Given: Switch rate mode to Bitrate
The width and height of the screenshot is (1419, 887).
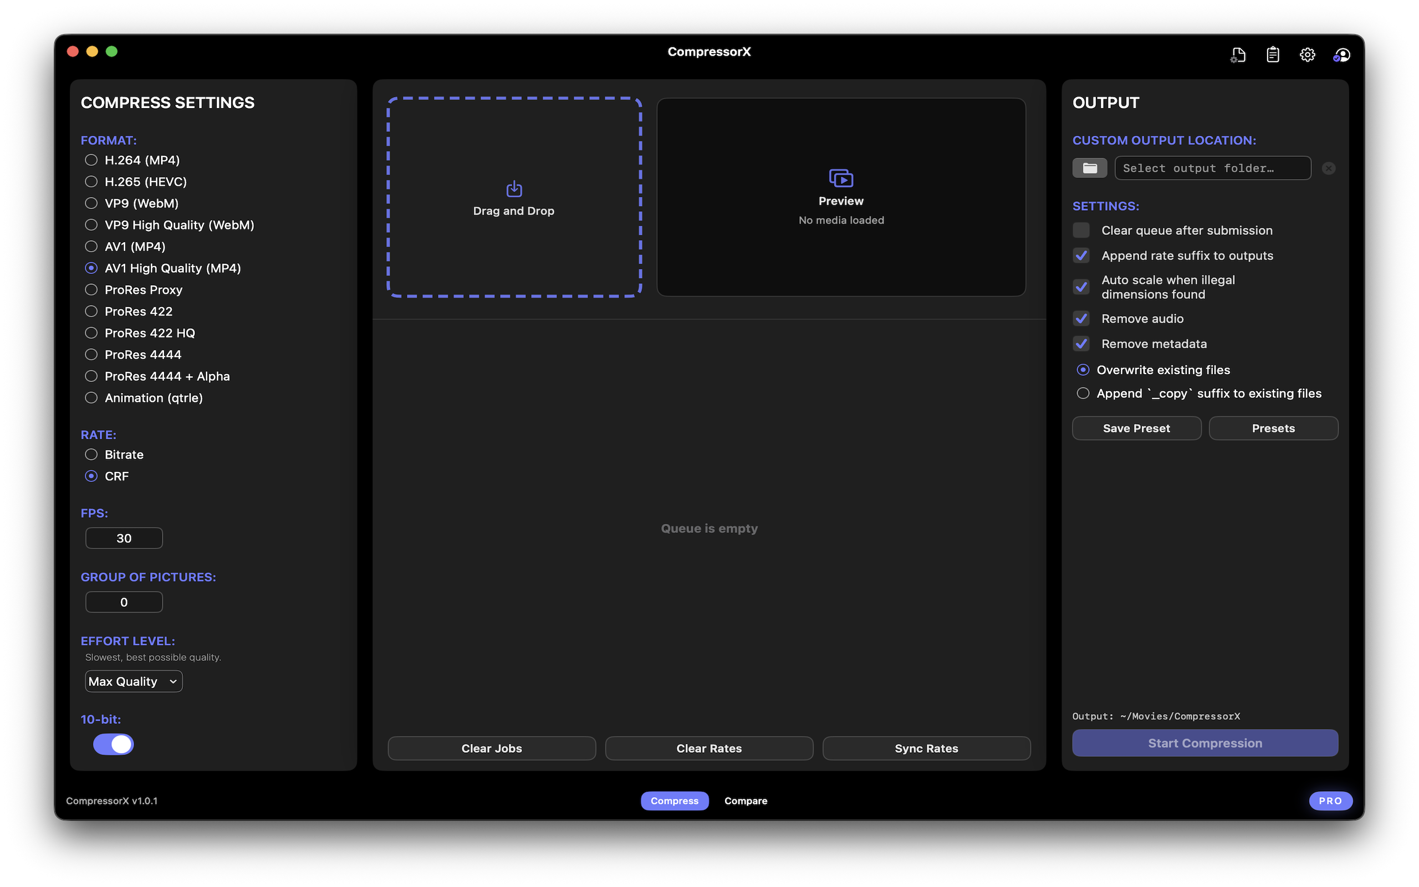Looking at the screenshot, I should pos(91,454).
